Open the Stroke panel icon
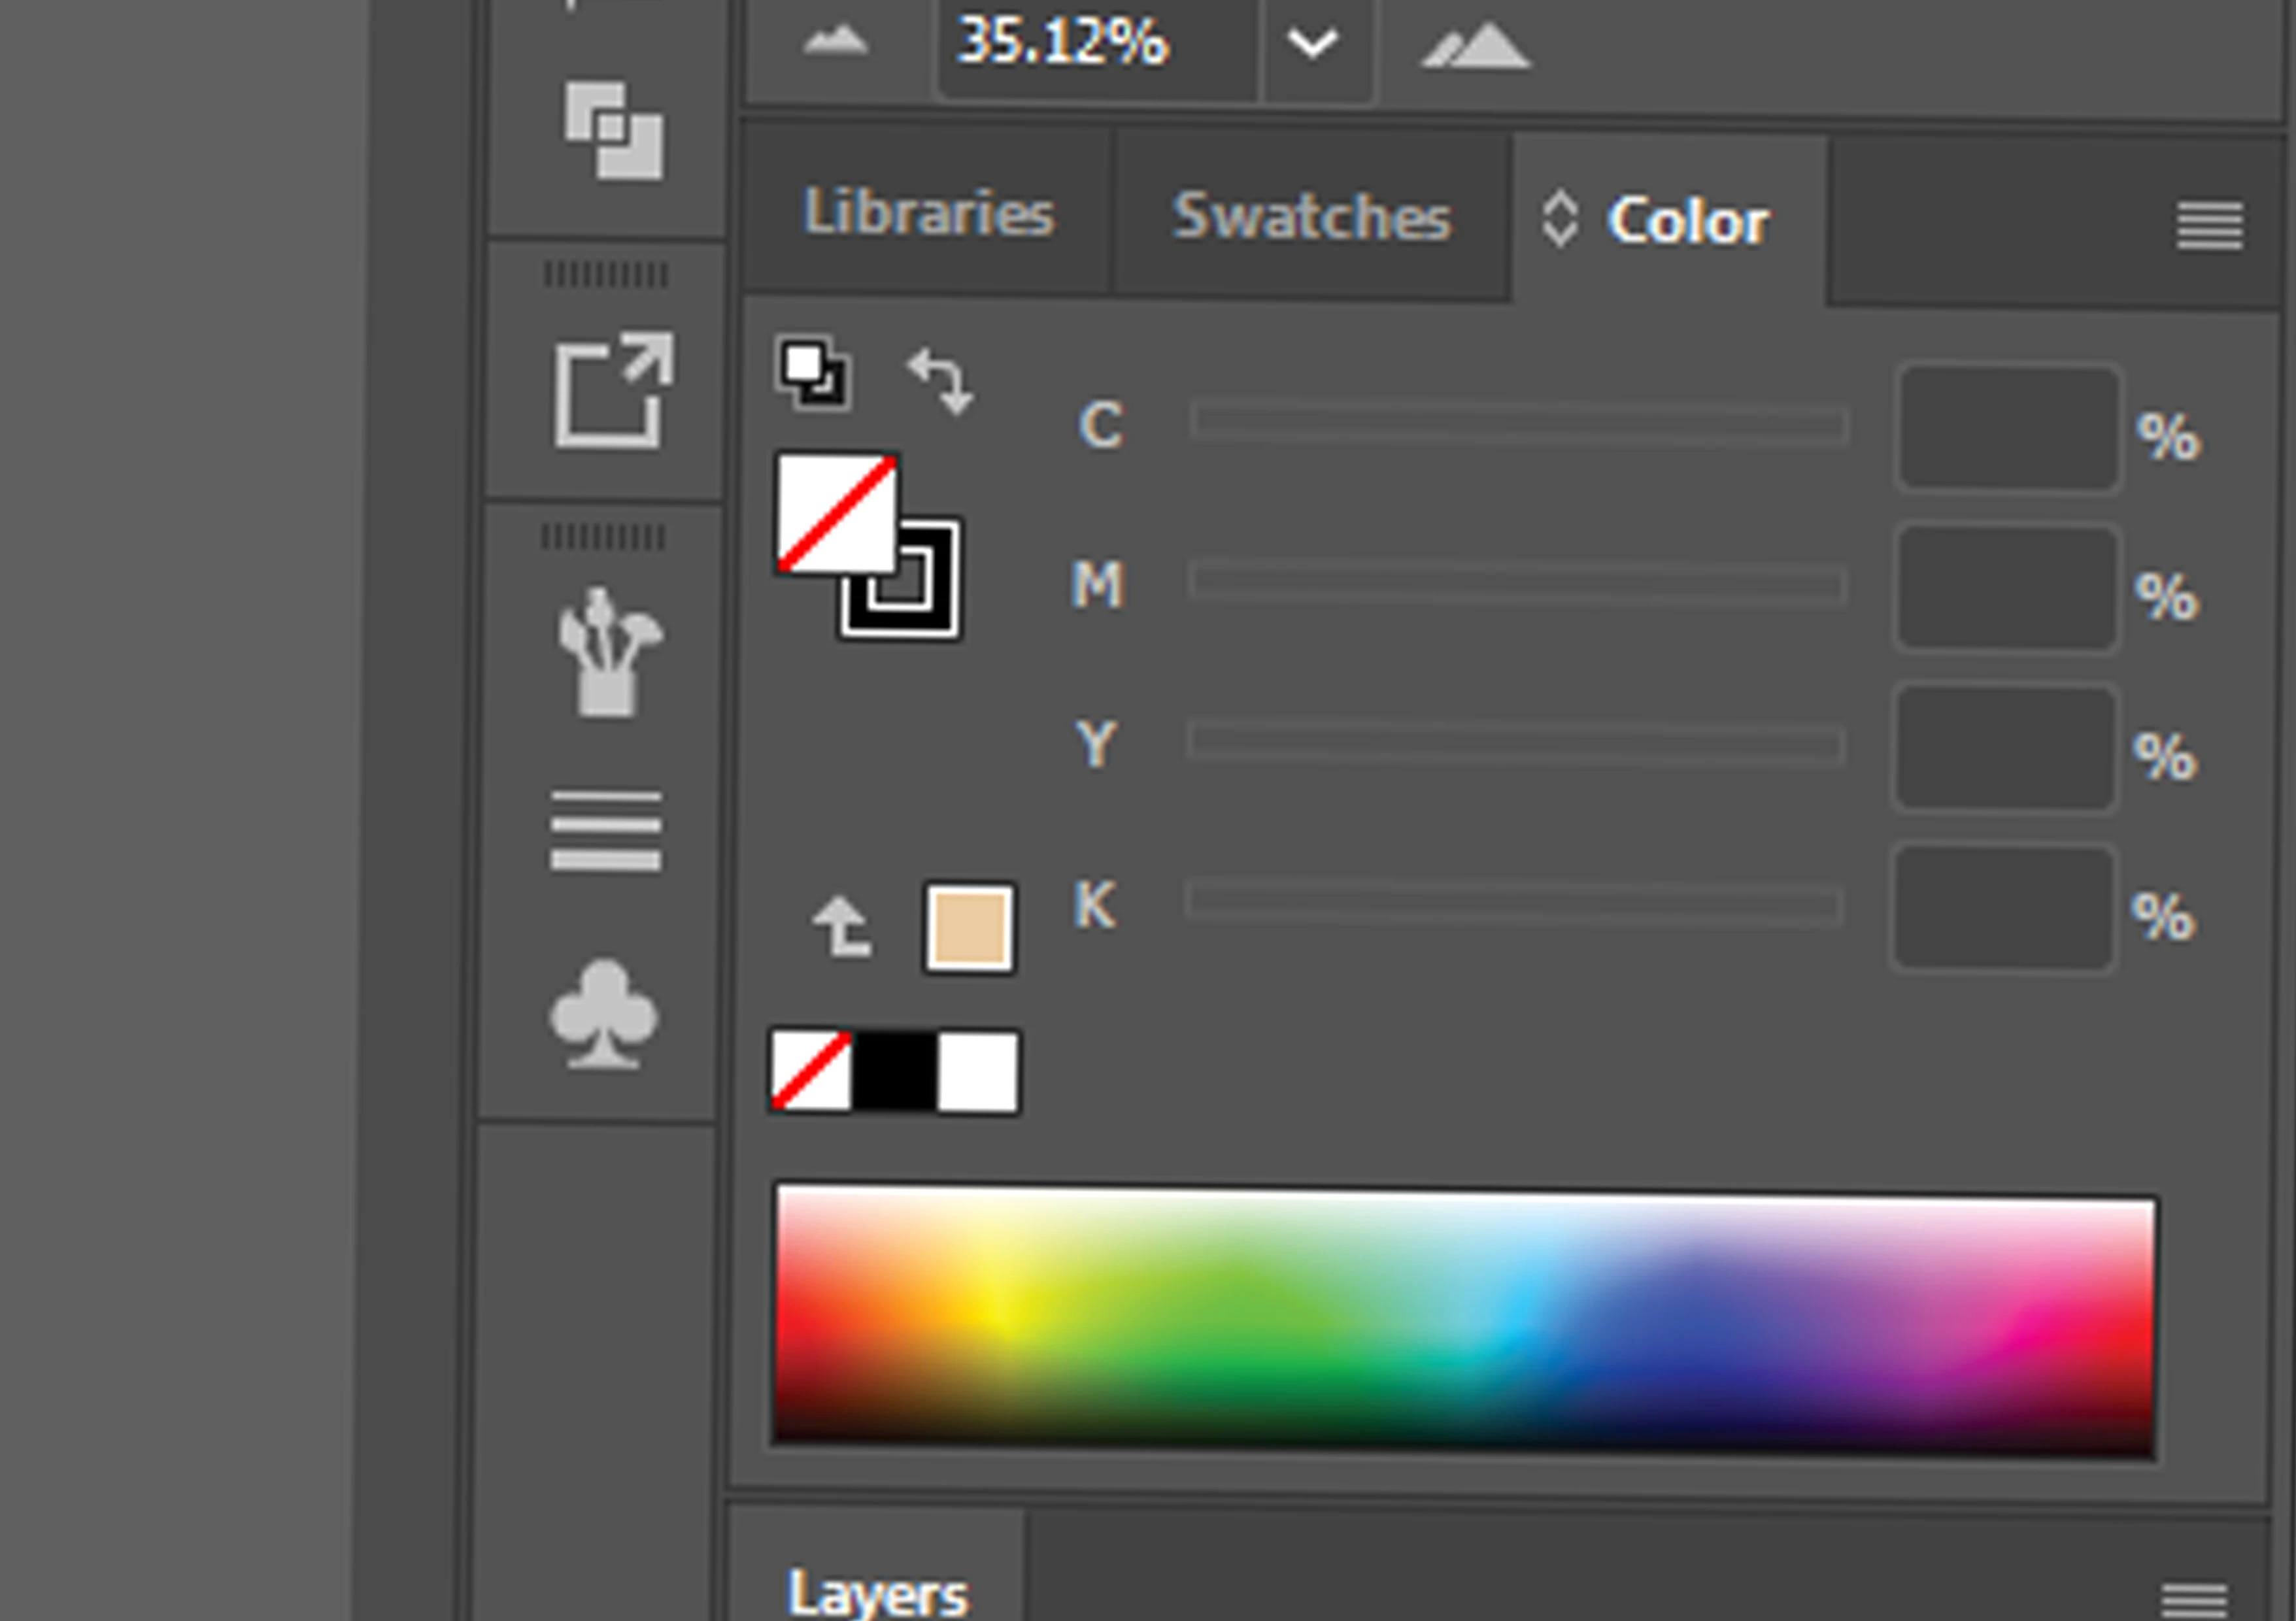The width and height of the screenshot is (2296, 1621). coord(606,830)
